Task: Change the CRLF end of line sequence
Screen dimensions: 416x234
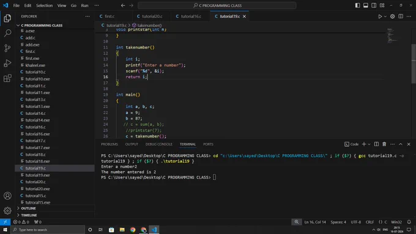Action: click(370, 222)
